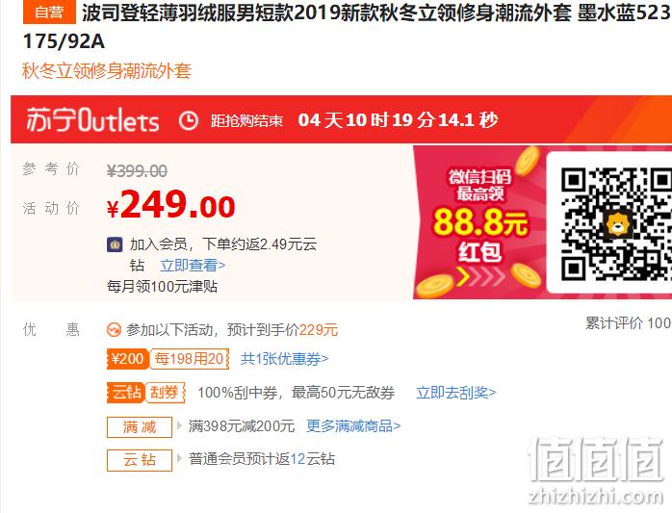The image size is (672, 513).
Task: Click the 云钻 outlined label
Action: point(140,460)
